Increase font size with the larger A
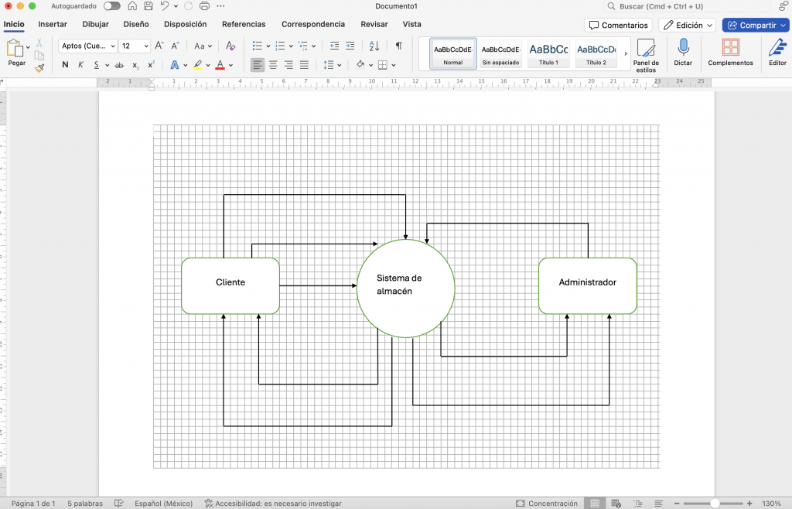 point(159,46)
